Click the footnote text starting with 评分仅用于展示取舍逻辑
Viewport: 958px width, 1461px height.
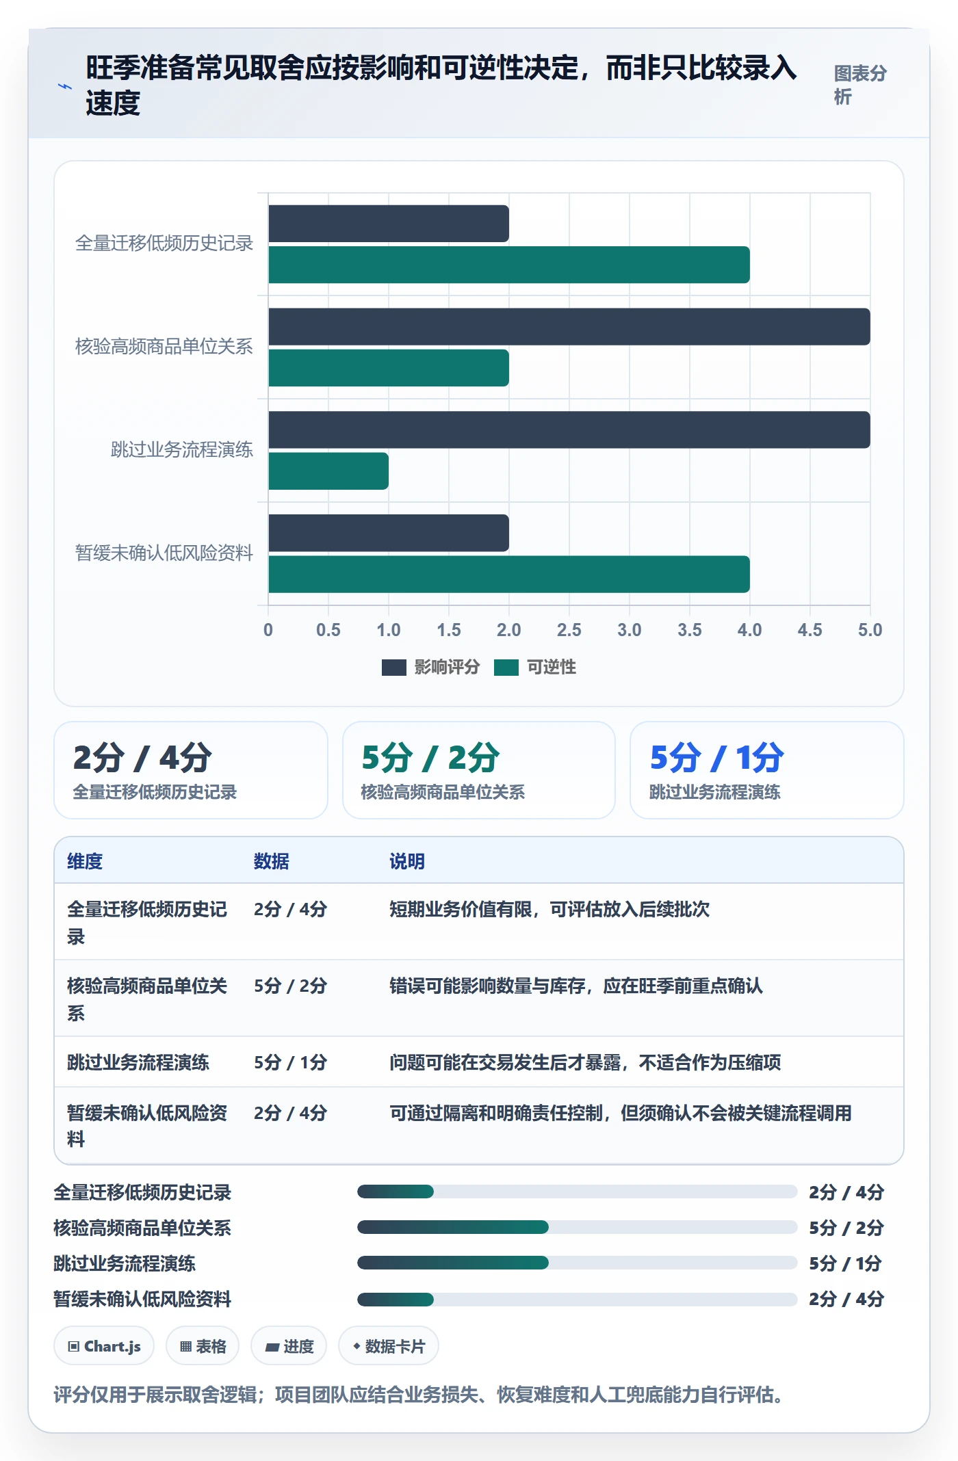click(x=420, y=1395)
